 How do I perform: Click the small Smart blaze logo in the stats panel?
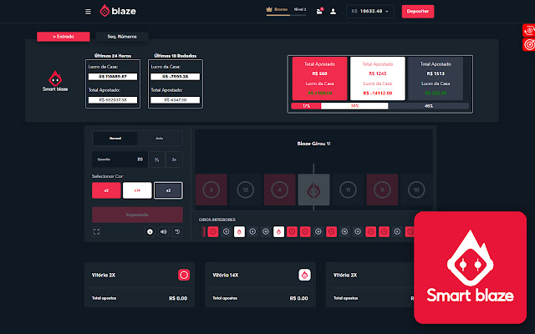point(55,81)
